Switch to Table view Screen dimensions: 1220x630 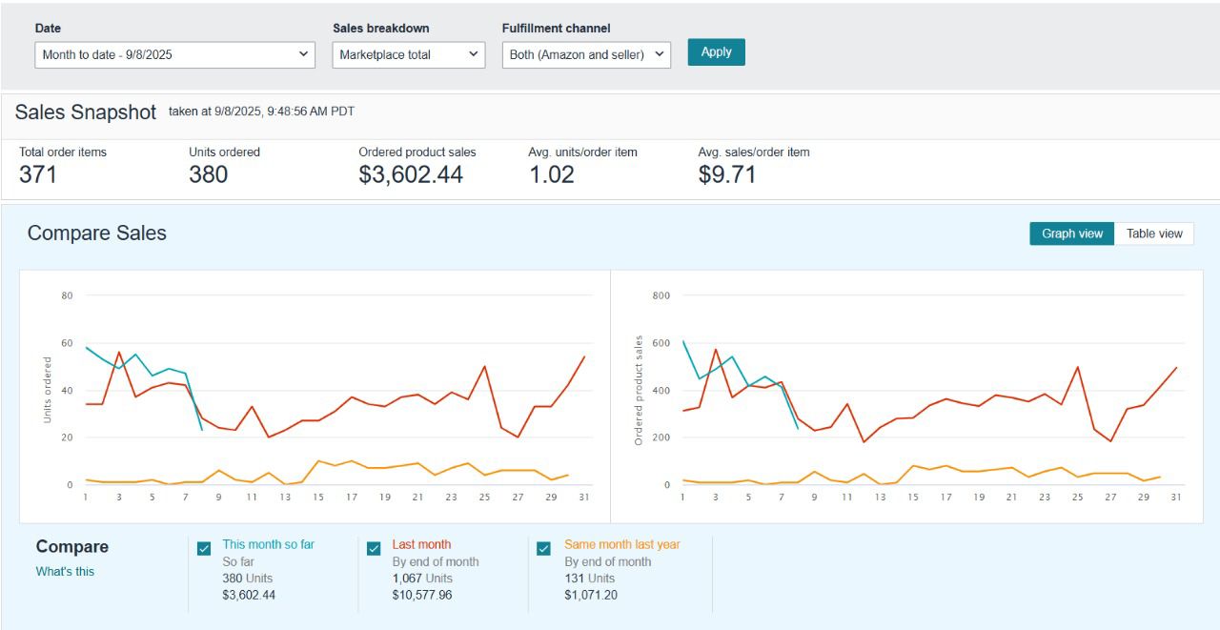(1153, 234)
